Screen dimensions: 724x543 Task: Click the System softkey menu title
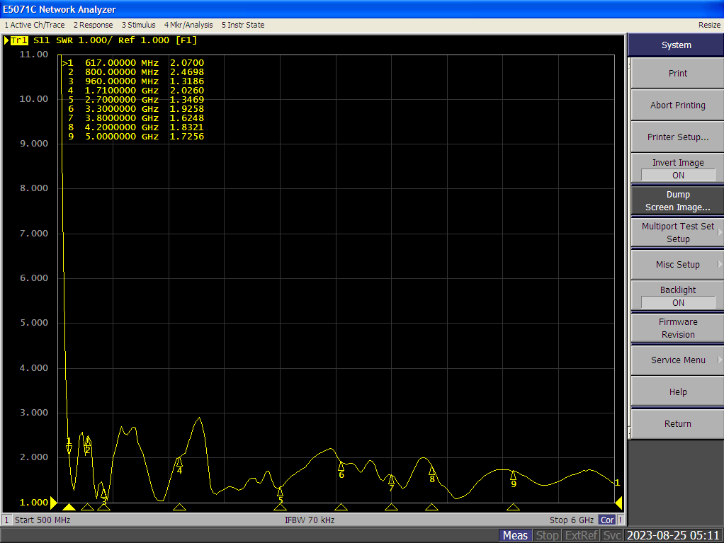pyautogui.click(x=676, y=45)
